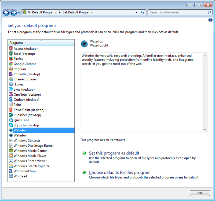Go forward with the Forward arrow button
Screen dimensions: 215x201
tap(14, 13)
